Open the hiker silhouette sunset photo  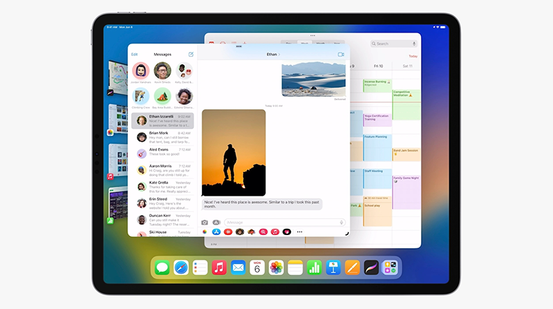(x=234, y=153)
